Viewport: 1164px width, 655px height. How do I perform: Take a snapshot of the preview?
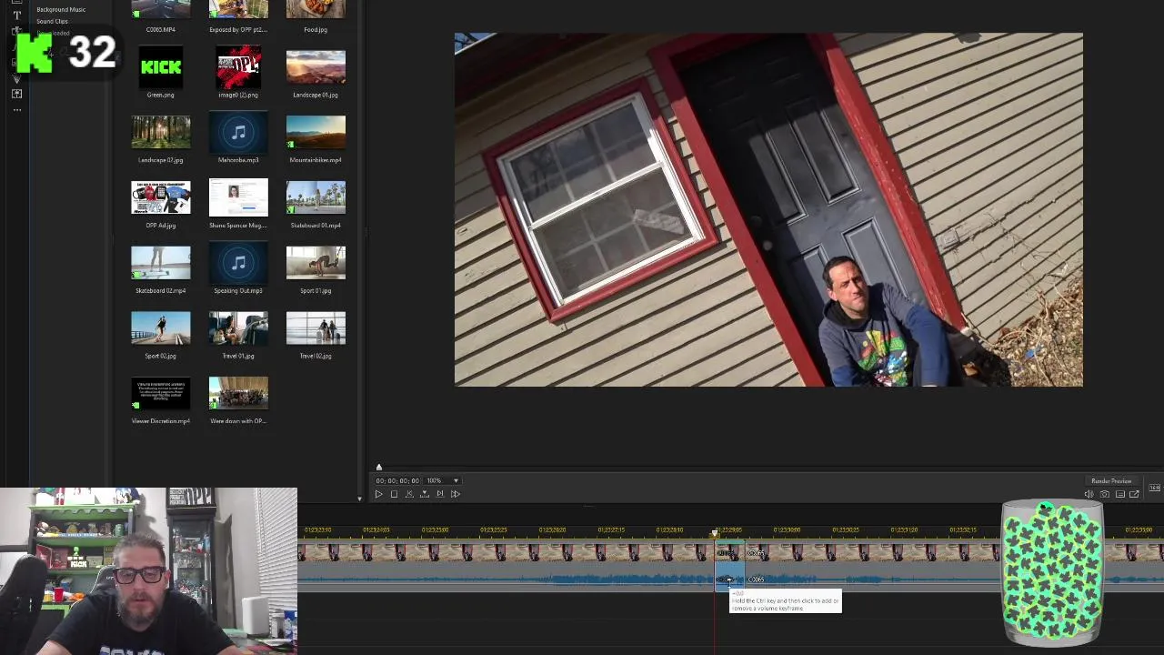[1104, 494]
